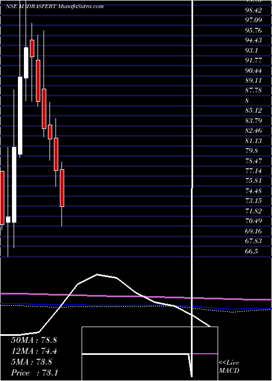Click the 12MA : 74.4 readout

(34, 351)
